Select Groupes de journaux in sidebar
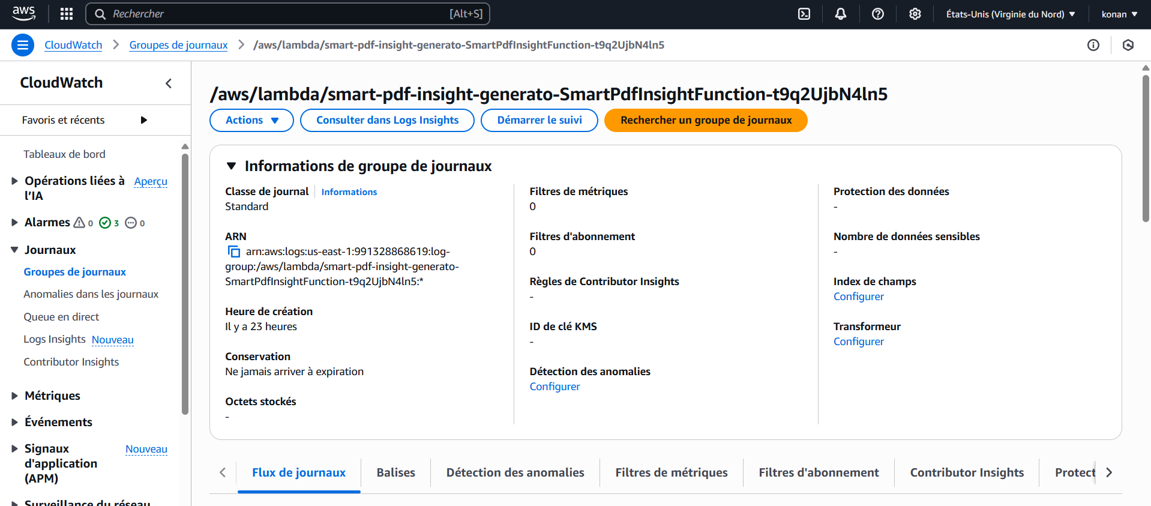 click(x=74, y=272)
